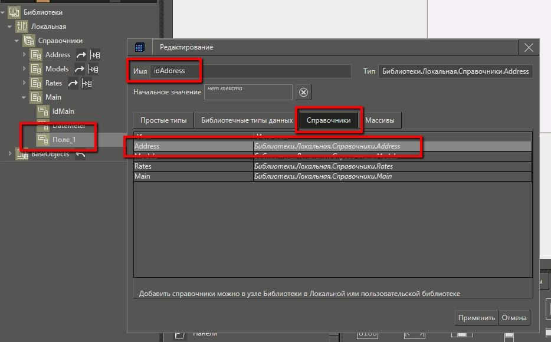The image size is (551, 342).
Task: Click the curved arrow icon next to Address
Action: tap(81, 55)
